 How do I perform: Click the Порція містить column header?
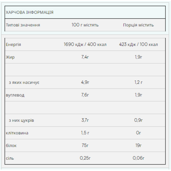point(138,25)
